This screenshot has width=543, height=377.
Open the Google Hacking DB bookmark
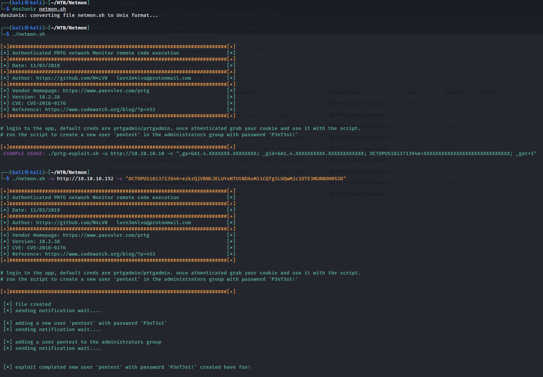point(235,16)
